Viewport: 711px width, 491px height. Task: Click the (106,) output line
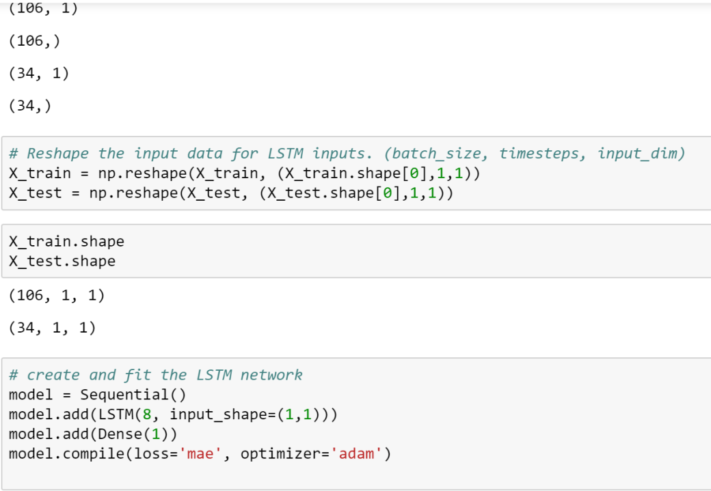(x=34, y=41)
